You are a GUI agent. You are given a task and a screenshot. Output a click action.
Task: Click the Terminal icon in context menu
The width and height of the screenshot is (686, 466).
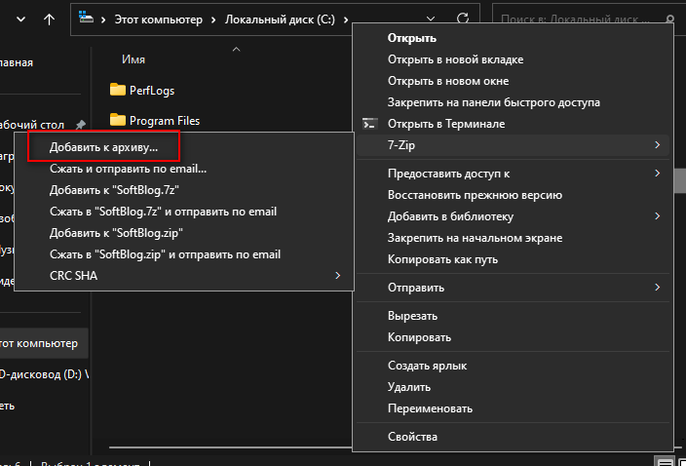point(369,124)
